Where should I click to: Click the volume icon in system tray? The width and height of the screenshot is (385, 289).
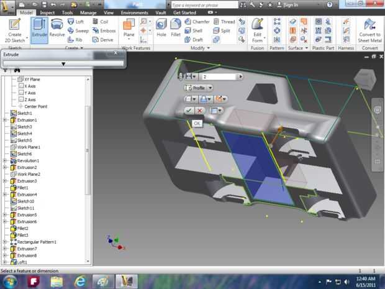click(346, 282)
